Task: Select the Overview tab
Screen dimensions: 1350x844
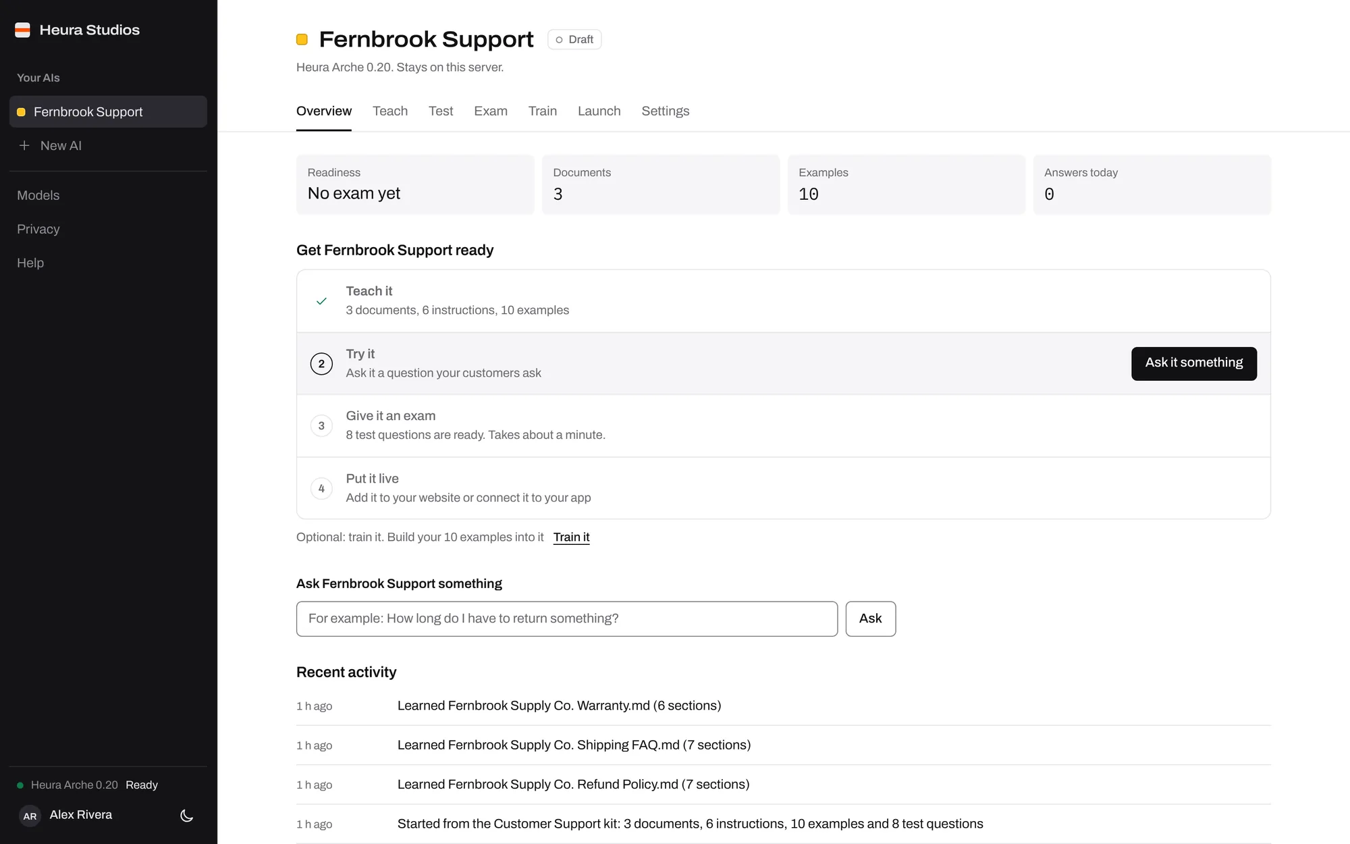Action: tap(324, 111)
